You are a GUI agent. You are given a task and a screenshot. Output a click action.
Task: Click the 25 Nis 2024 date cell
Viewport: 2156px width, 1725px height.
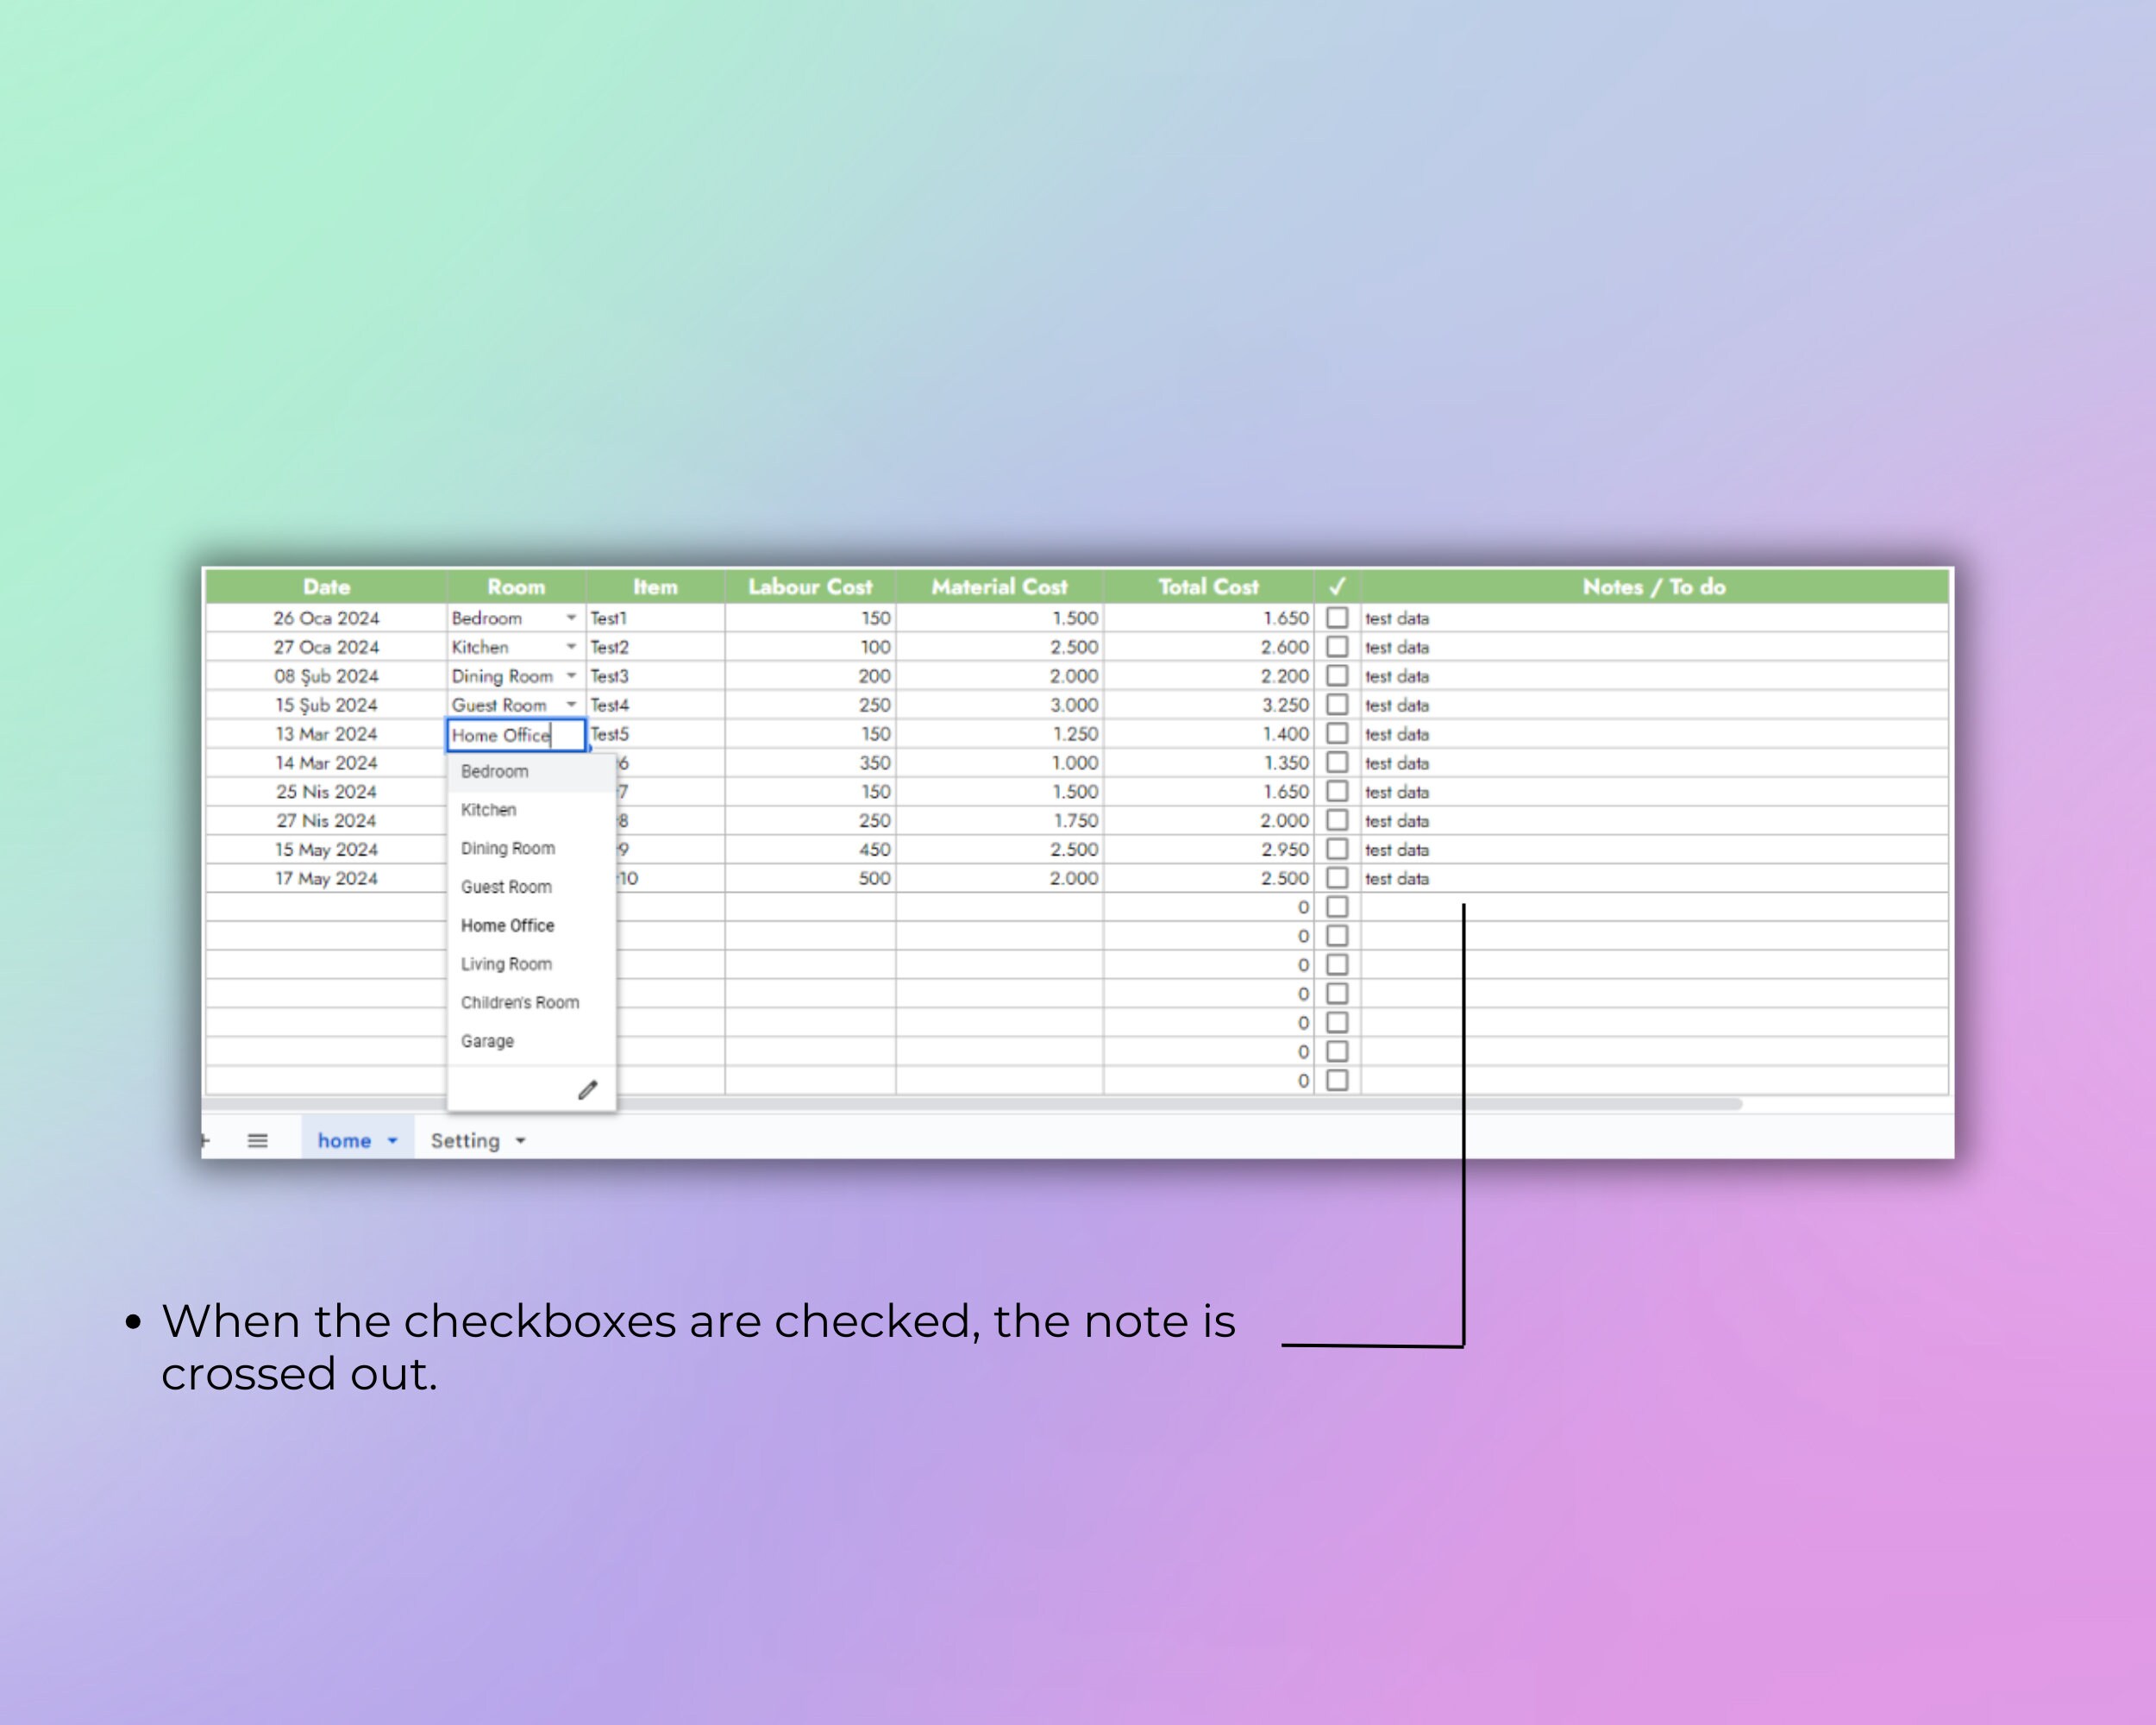point(326,792)
